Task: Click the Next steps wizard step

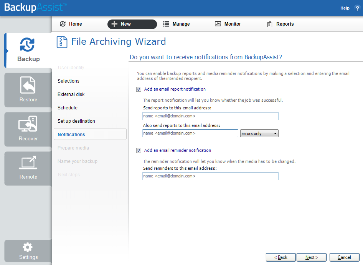Action: point(69,175)
